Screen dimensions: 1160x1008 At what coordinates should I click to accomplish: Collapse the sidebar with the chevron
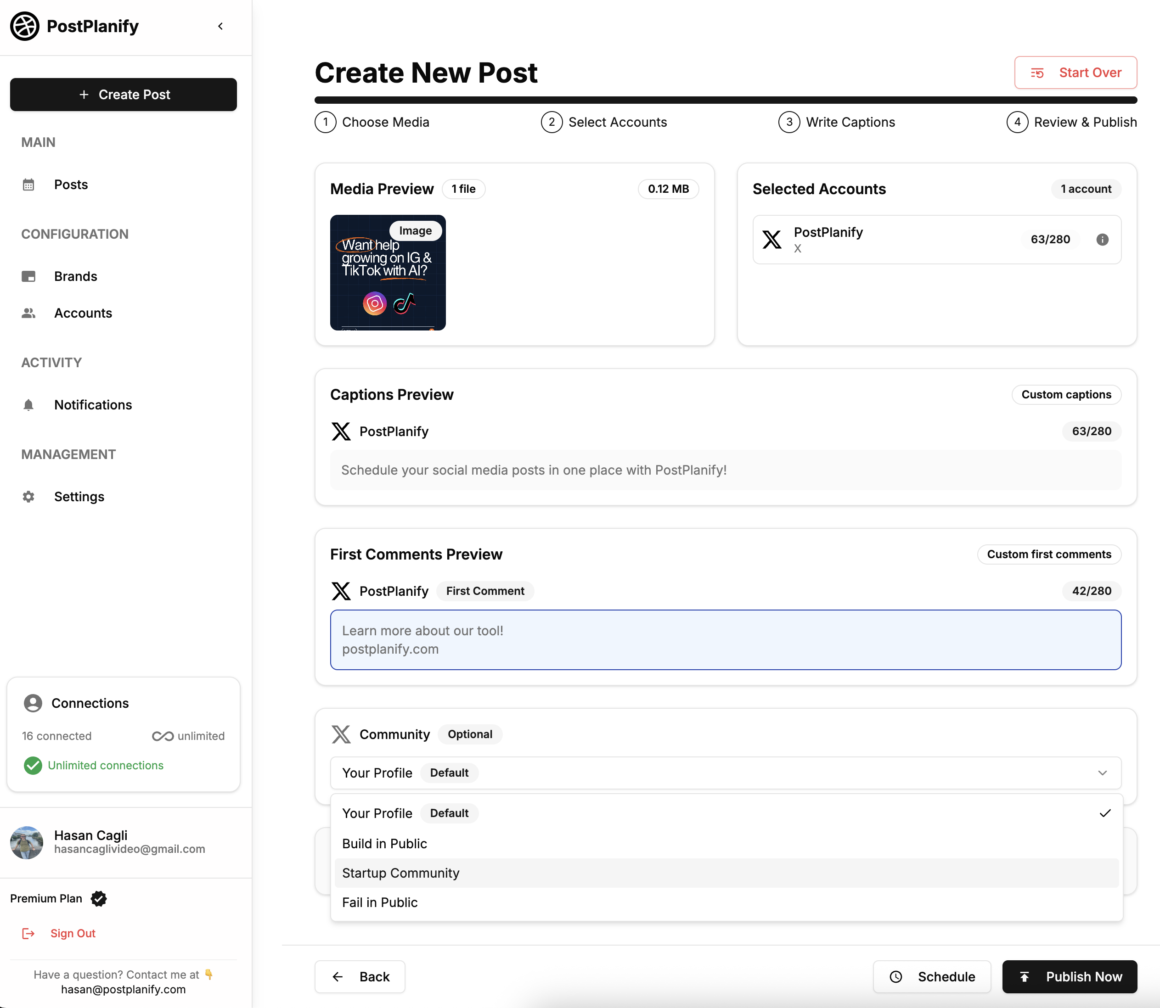pos(220,26)
